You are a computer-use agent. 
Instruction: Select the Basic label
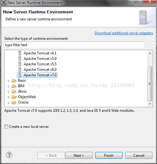22,80
